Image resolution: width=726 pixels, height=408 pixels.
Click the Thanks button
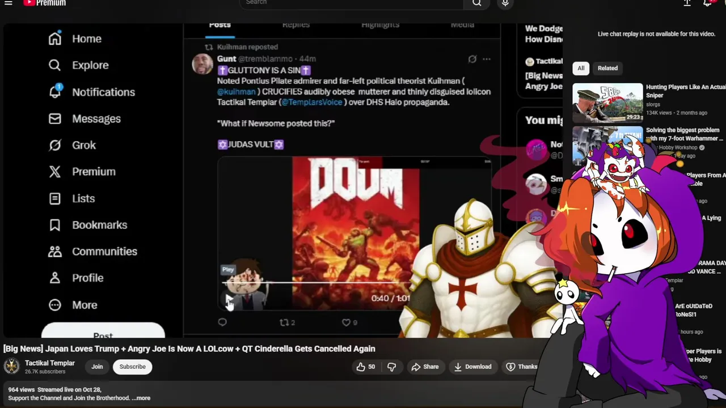(x=521, y=367)
